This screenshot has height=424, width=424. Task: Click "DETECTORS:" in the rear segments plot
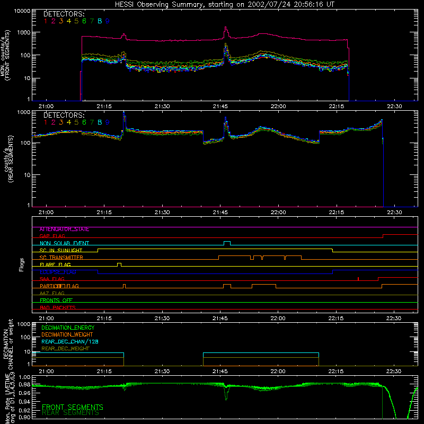click(64, 115)
